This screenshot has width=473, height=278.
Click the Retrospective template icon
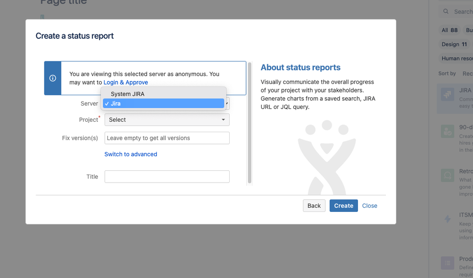(x=447, y=175)
